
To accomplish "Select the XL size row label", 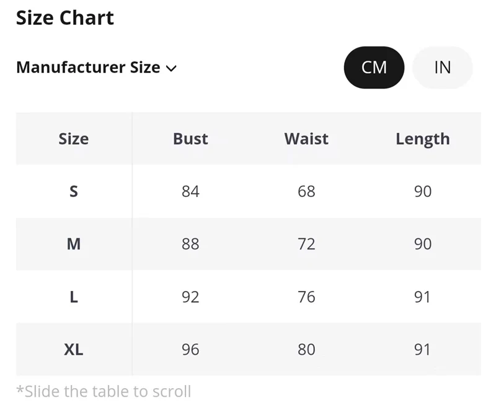I will tap(73, 350).
